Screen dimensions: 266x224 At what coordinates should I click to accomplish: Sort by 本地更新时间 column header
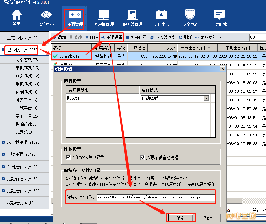pos(237,48)
